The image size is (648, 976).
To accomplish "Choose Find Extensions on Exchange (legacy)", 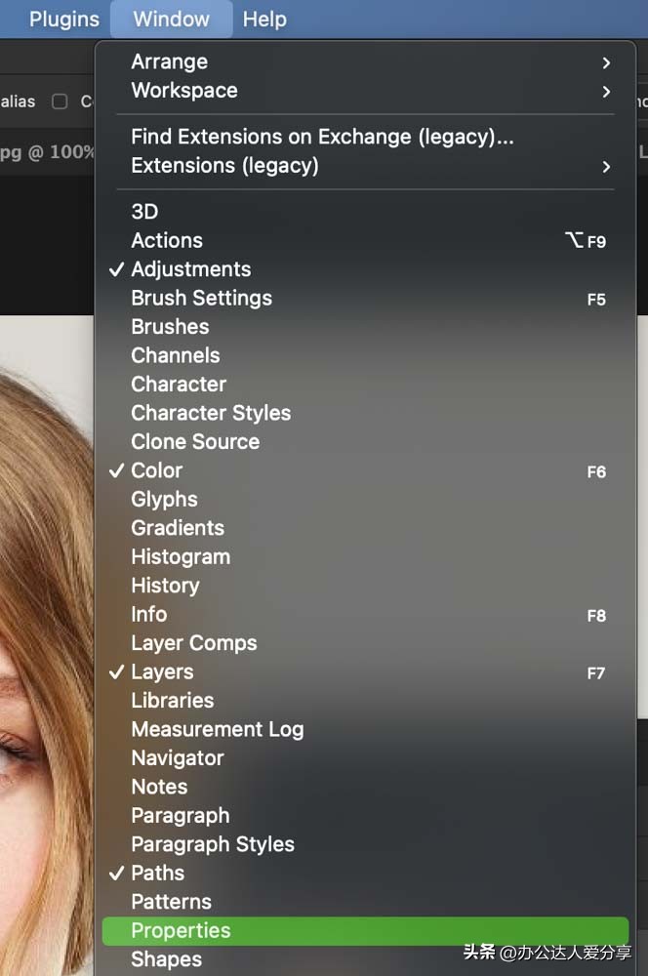I will click(x=365, y=137).
